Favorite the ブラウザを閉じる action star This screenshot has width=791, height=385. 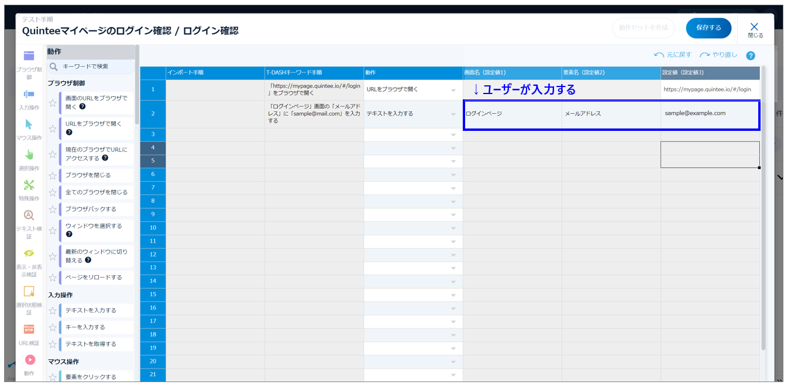pos(53,175)
